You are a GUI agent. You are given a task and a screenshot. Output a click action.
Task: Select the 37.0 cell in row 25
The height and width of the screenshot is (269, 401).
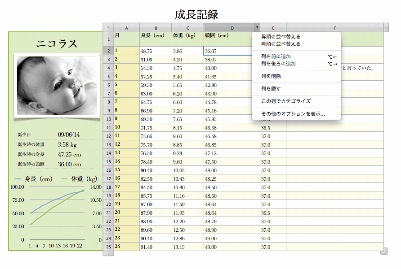point(273,247)
